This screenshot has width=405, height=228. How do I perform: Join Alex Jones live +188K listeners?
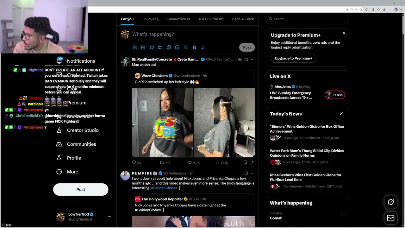(335, 95)
